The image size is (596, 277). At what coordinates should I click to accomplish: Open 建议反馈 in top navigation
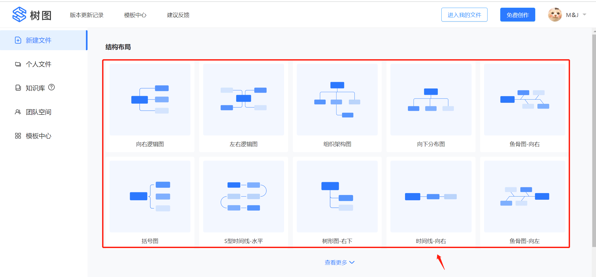coord(178,15)
